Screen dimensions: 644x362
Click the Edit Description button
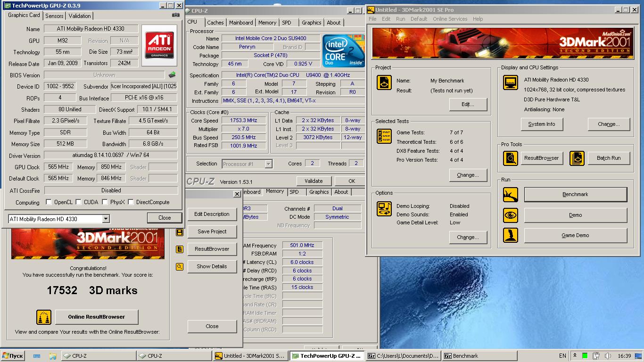[x=212, y=214]
